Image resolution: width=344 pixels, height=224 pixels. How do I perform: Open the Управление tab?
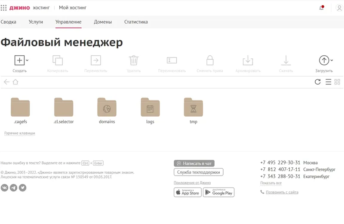click(x=68, y=22)
